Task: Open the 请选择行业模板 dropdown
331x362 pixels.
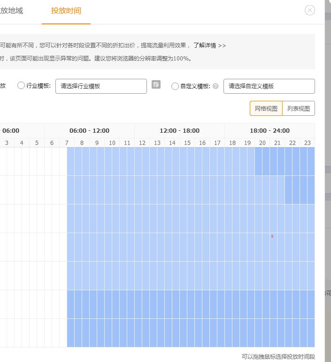Action: 101,86
